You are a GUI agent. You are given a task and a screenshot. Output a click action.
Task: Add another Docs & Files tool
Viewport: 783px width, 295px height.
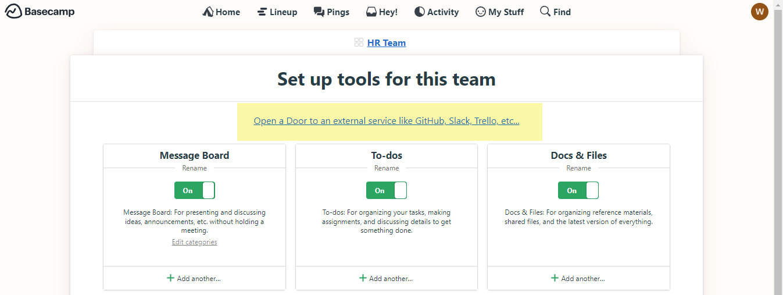pyautogui.click(x=578, y=278)
